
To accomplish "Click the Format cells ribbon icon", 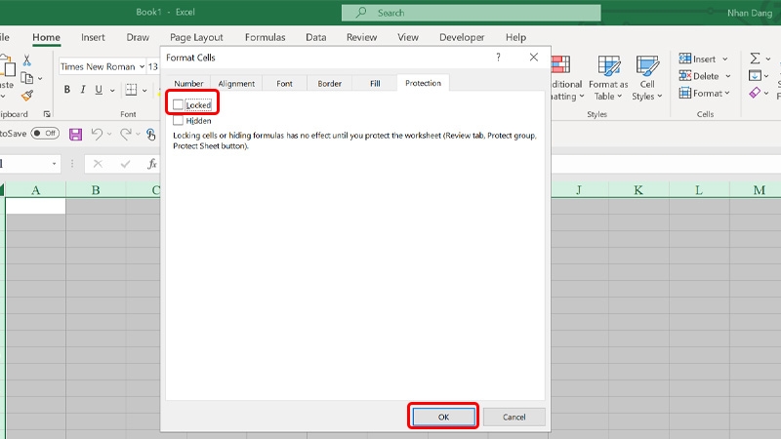I will 685,93.
